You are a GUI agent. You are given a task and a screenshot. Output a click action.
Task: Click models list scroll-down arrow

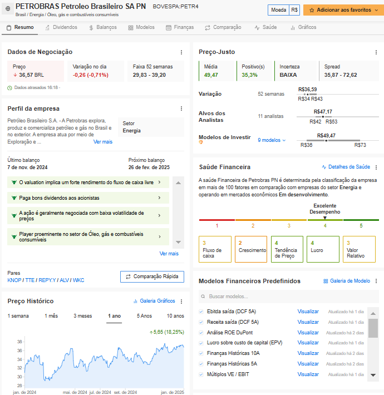coord(373,375)
